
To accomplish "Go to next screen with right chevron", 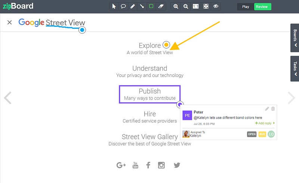I will (x=292, y=98).
